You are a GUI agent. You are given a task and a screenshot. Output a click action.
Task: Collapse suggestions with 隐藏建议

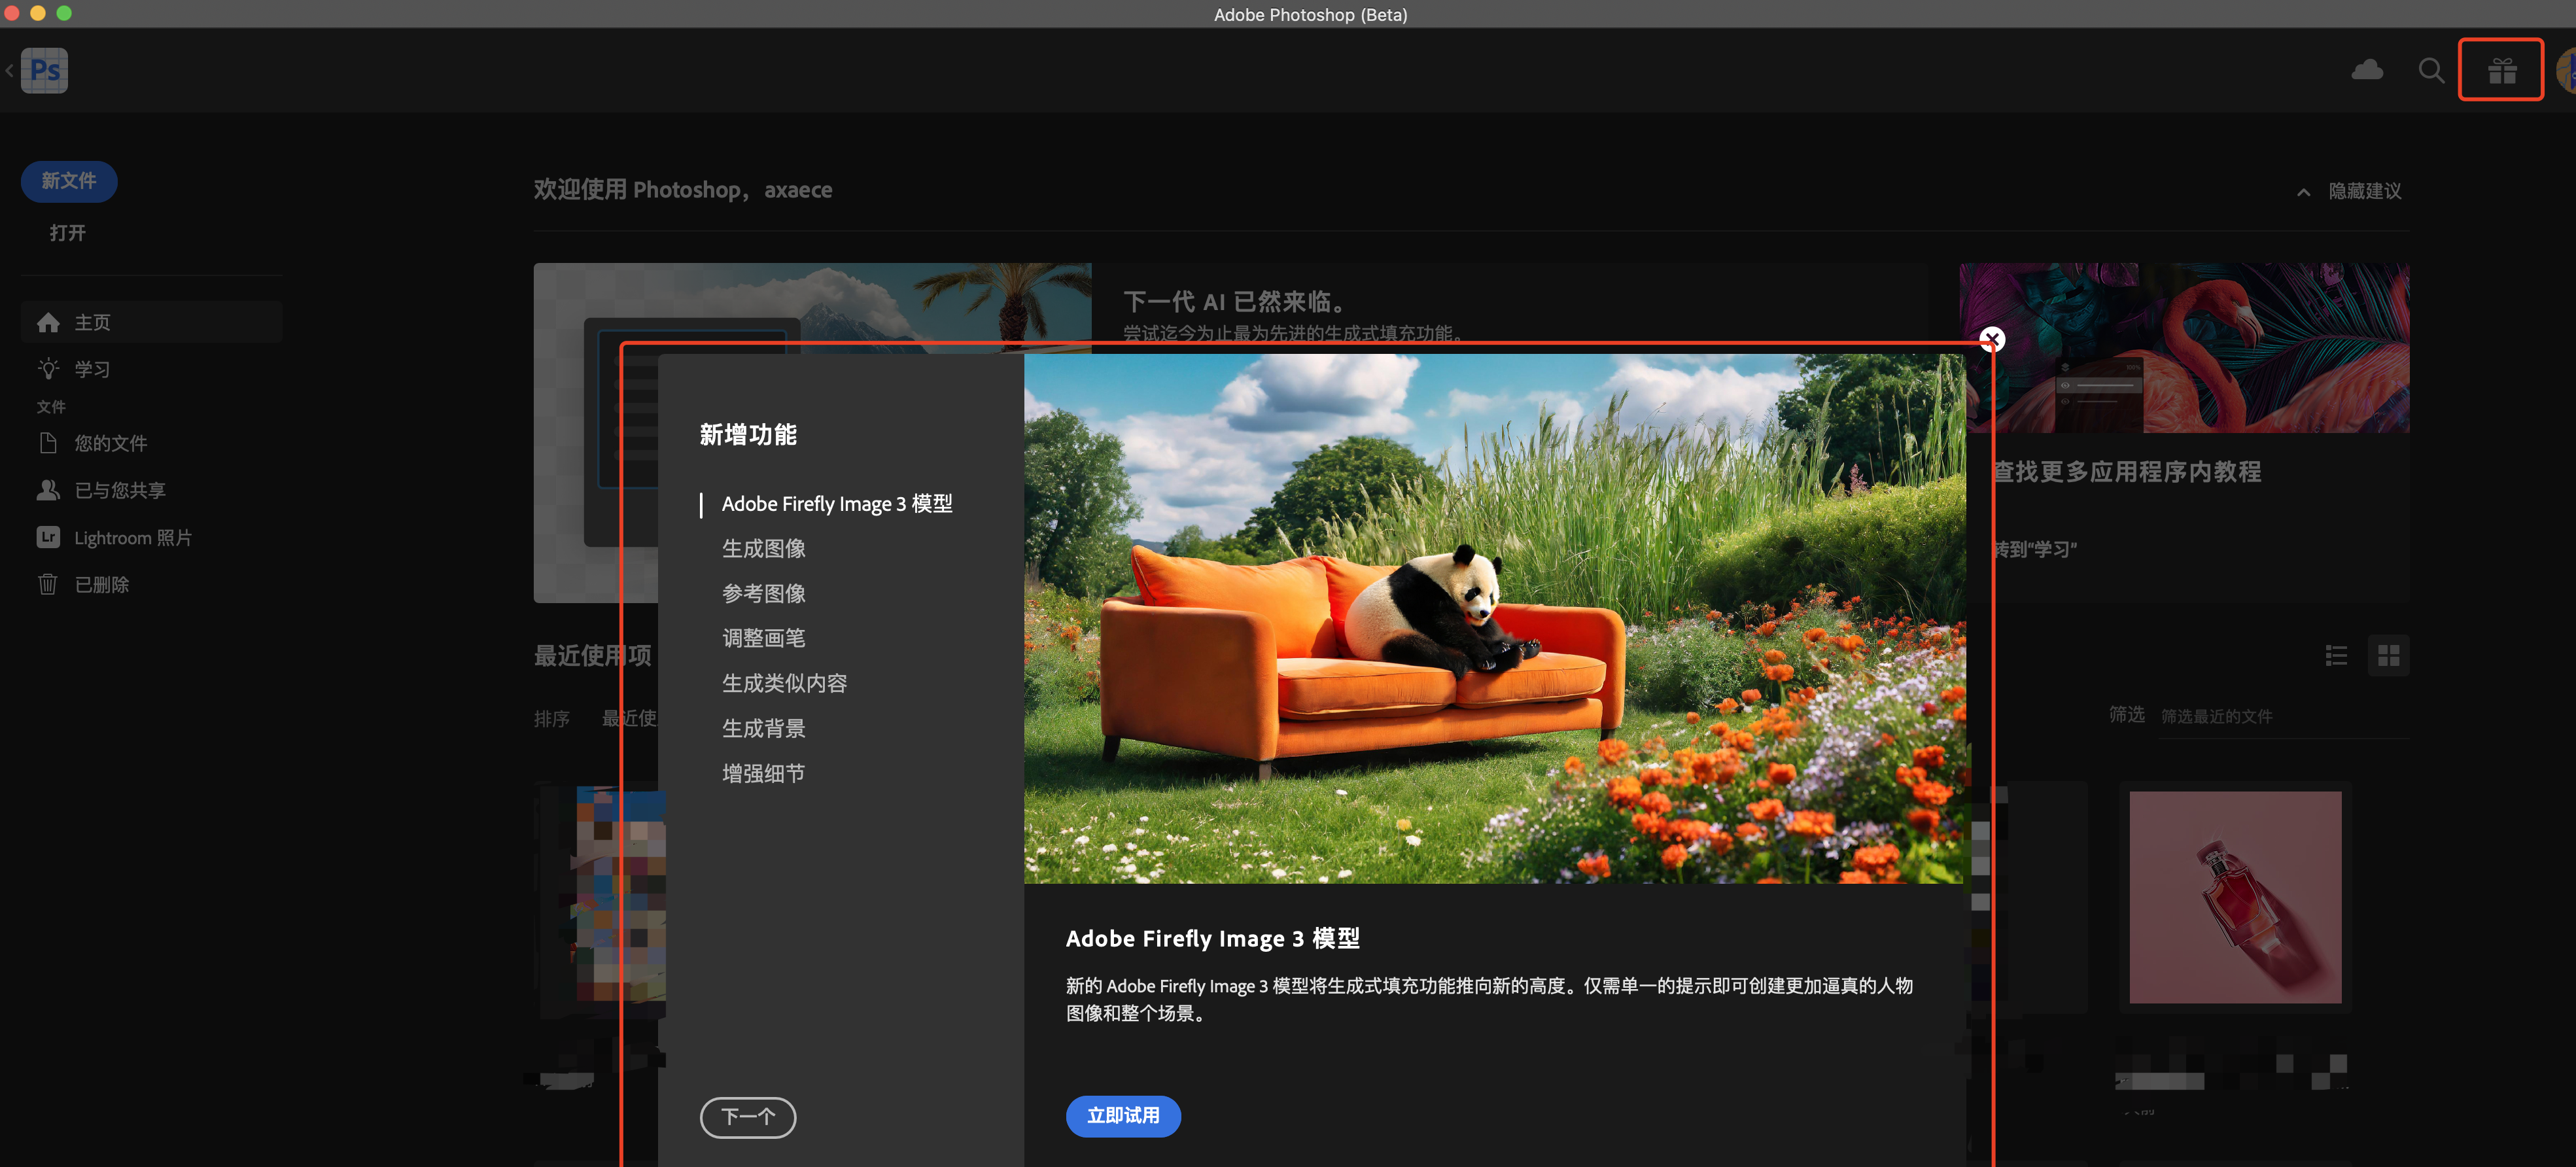pyautogui.click(x=2349, y=191)
